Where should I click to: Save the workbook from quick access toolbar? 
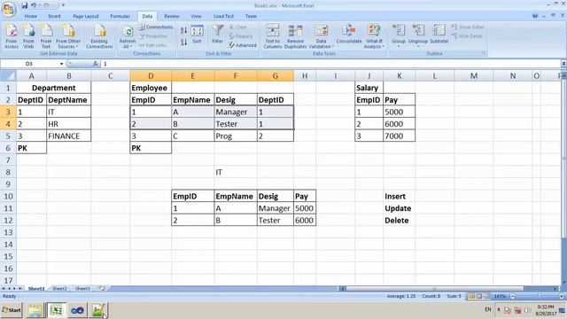24,5
